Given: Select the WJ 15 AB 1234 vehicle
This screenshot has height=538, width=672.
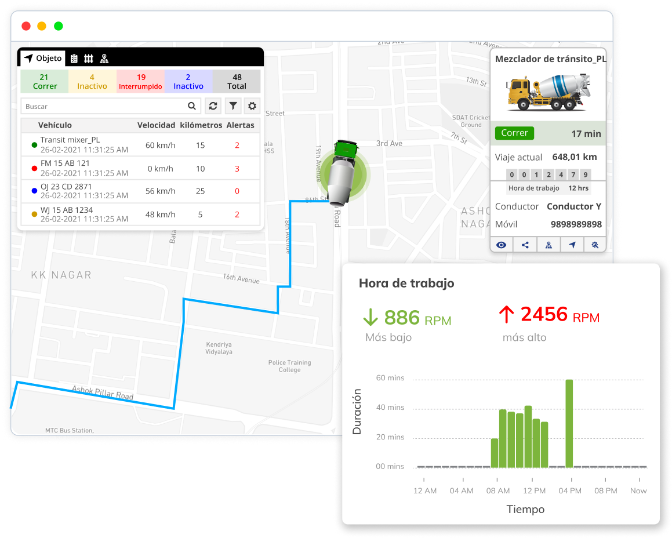Looking at the screenshot, I should point(140,215).
